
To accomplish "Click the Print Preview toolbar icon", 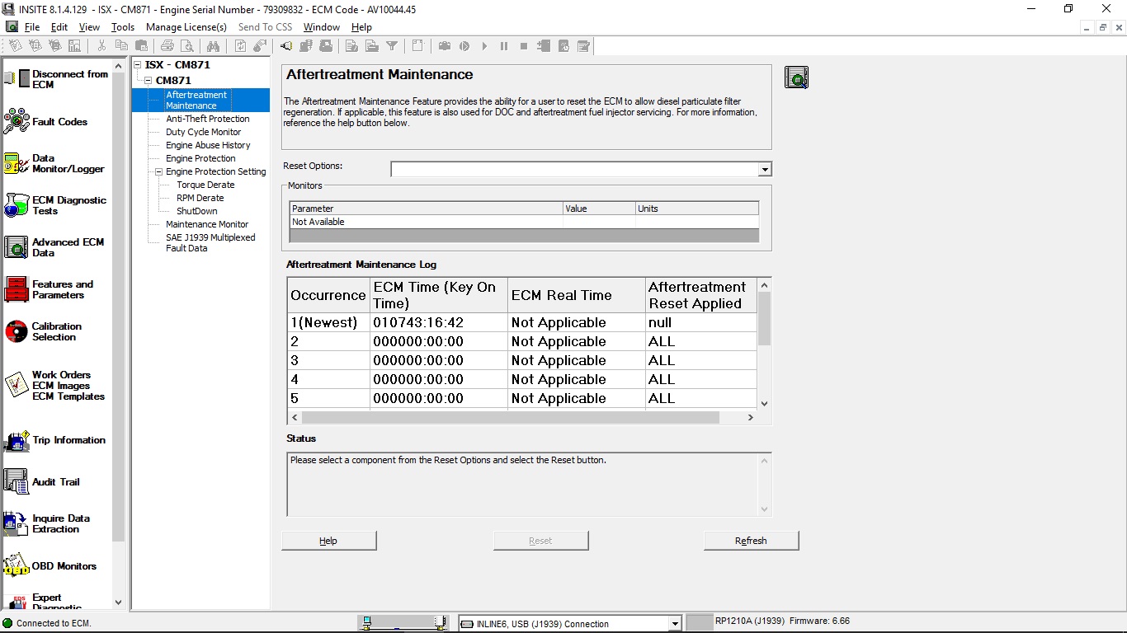I will 186,46.
